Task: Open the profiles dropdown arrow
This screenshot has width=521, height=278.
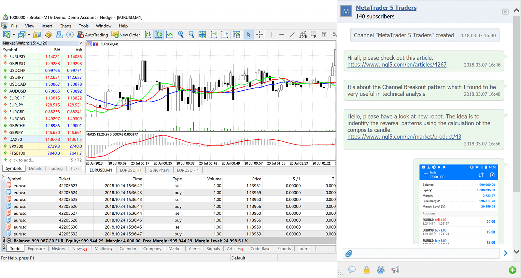Action: pos(29,35)
